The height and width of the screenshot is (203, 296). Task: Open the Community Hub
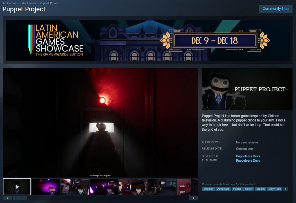pyautogui.click(x=275, y=9)
